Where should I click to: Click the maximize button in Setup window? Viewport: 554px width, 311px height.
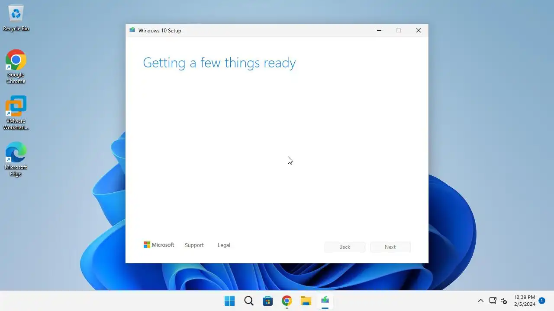pyautogui.click(x=399, y=30)
